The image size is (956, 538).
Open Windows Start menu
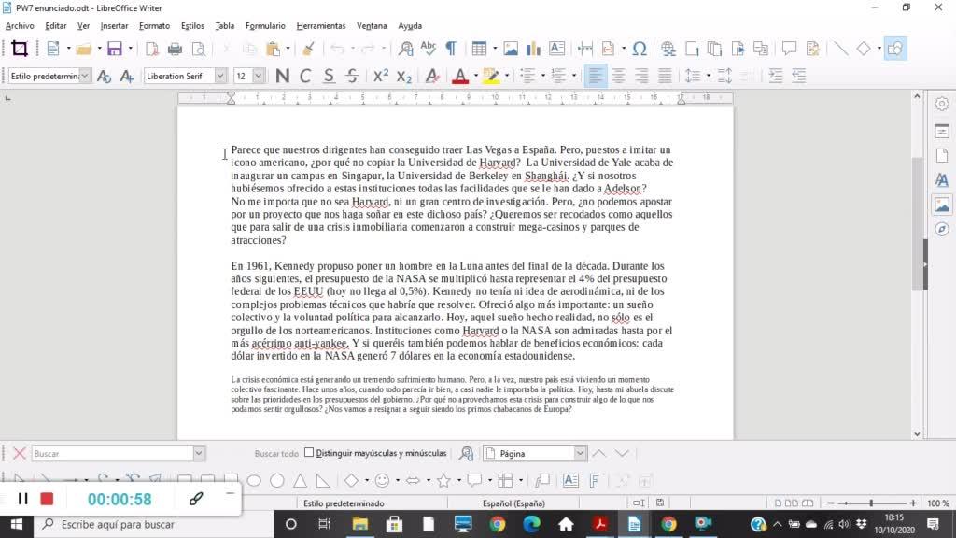tap(17, 524)
